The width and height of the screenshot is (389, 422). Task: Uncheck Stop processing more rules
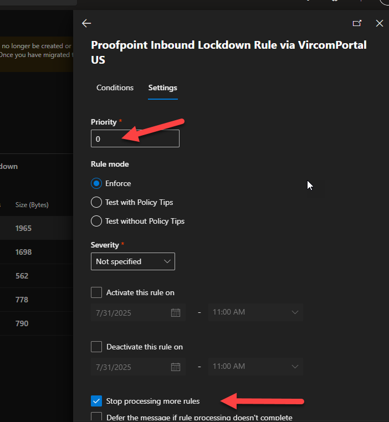click(96, 401)
